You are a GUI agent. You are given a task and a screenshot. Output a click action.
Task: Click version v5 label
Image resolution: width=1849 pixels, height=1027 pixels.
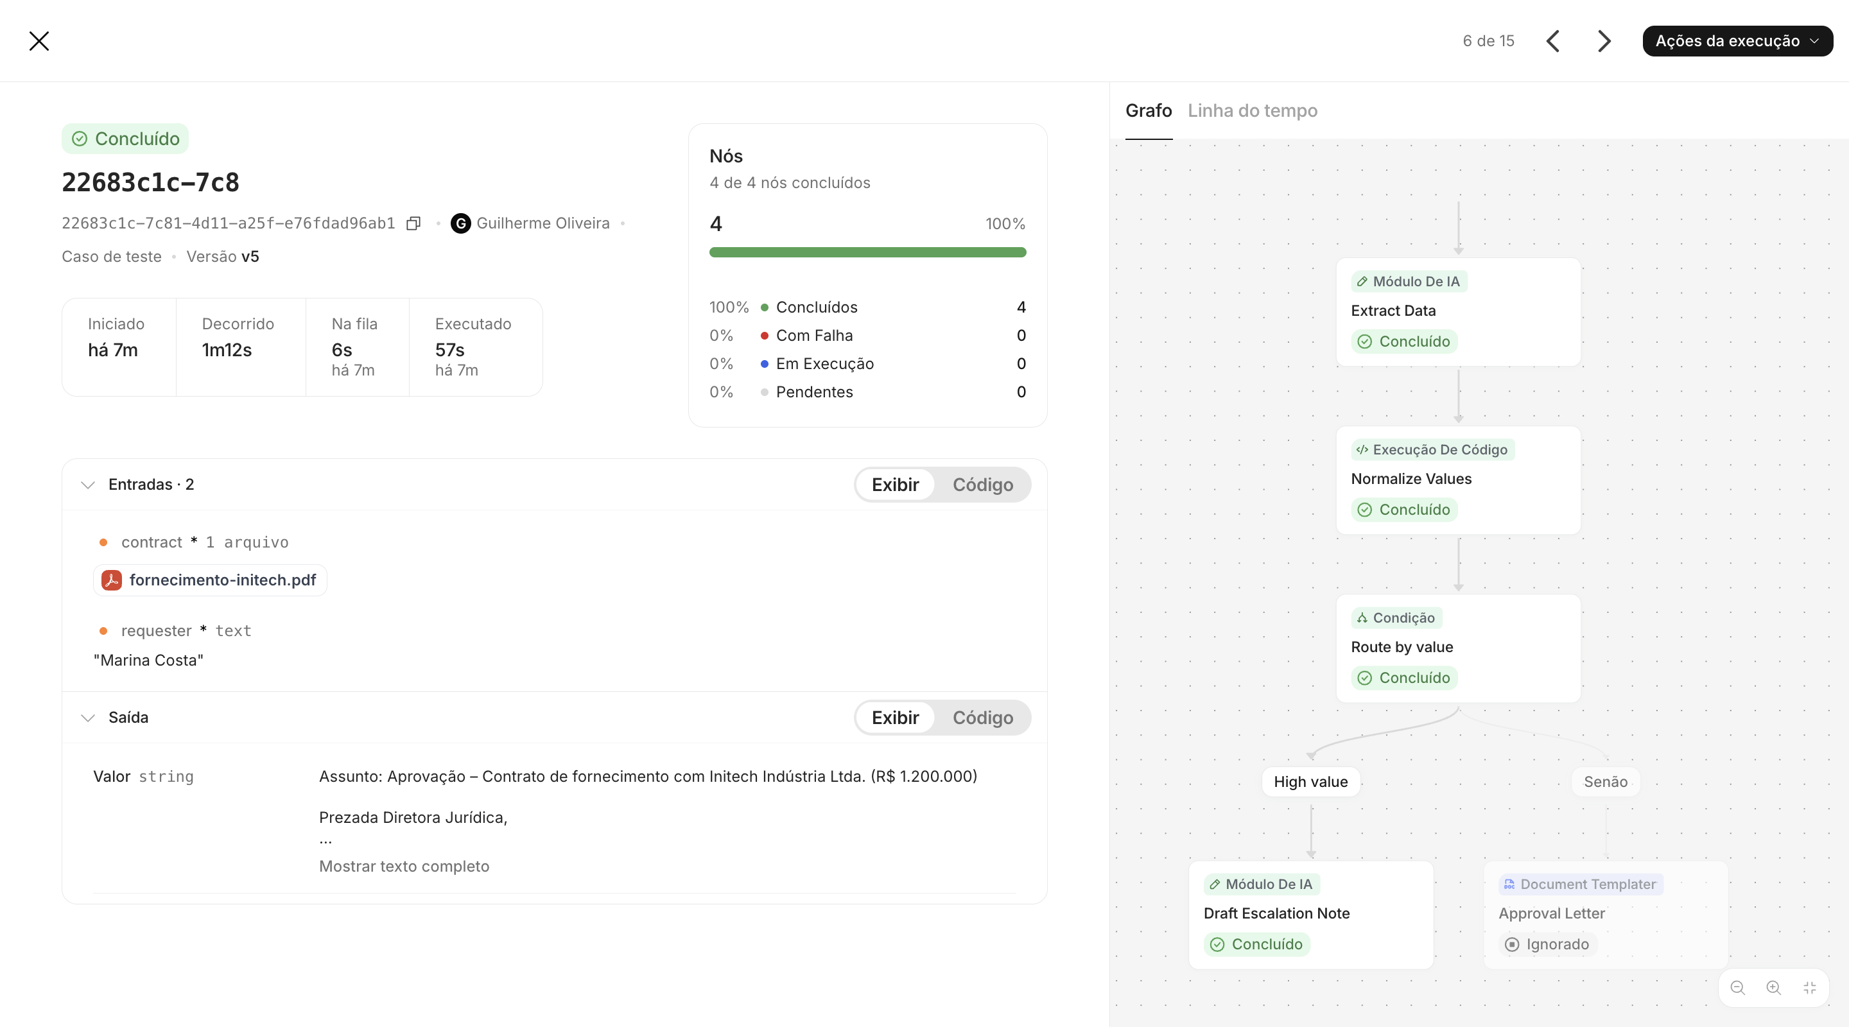[x=250, y=256]
